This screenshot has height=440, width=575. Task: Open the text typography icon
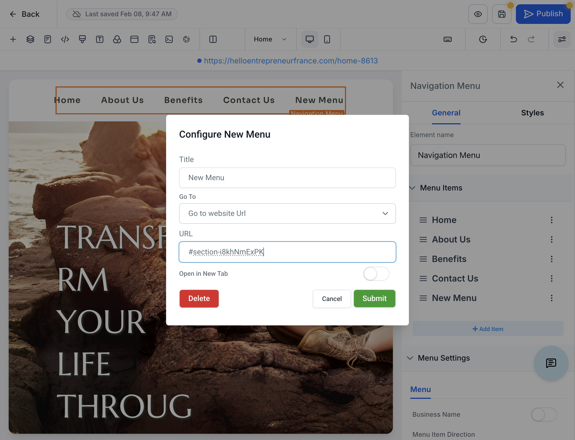[x=100, y=39]
